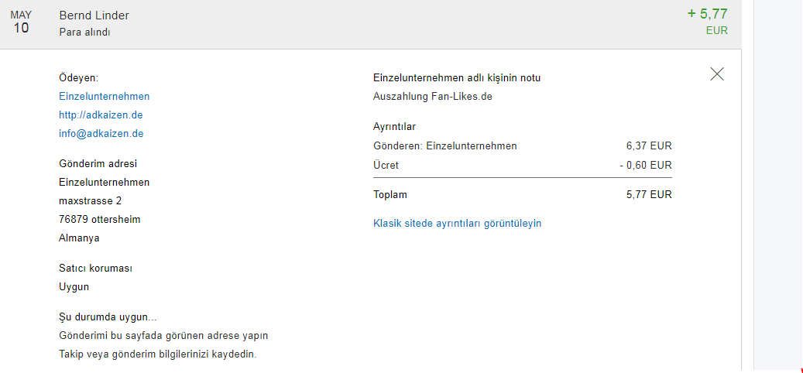803x373 pixels.
Task: Open the Einzelunternehmen payer link
Action: pyautogui.click(x=104, y=97)
